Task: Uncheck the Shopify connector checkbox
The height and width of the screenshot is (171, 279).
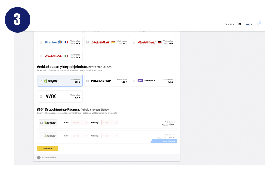Action: point(41,81)
